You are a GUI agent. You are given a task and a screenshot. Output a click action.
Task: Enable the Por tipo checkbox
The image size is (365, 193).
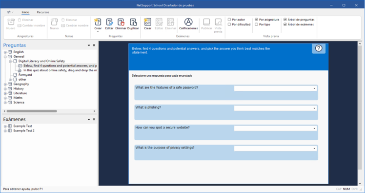[x=256, y=24]
